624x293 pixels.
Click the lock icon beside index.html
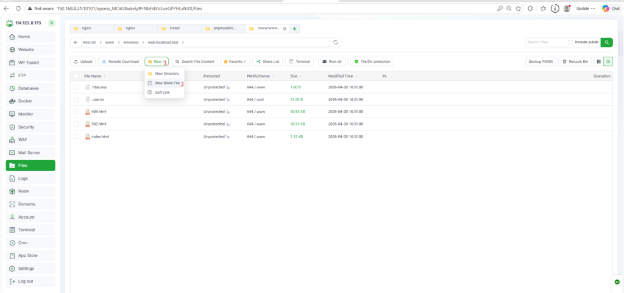click(x=228, y=136)
